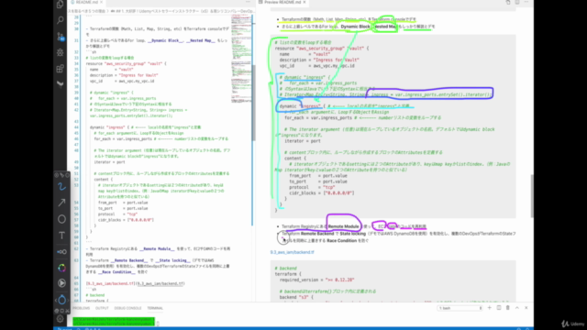Click the editor minimap overview
Screen dimensions: 587x330
tap(241, 60)
